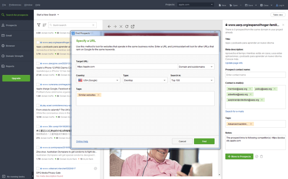288x179 pixels.
Task: Open page in external browser
Action: [x=132, y=27]
